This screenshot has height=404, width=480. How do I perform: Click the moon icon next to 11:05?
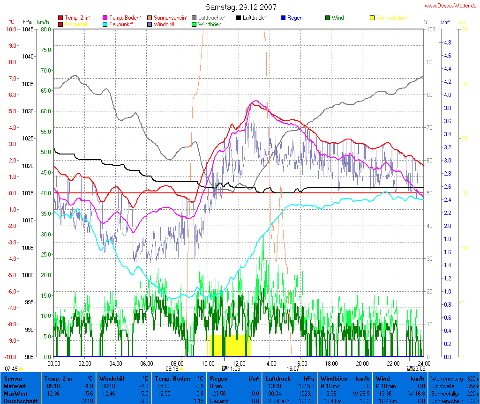(224, 368)
